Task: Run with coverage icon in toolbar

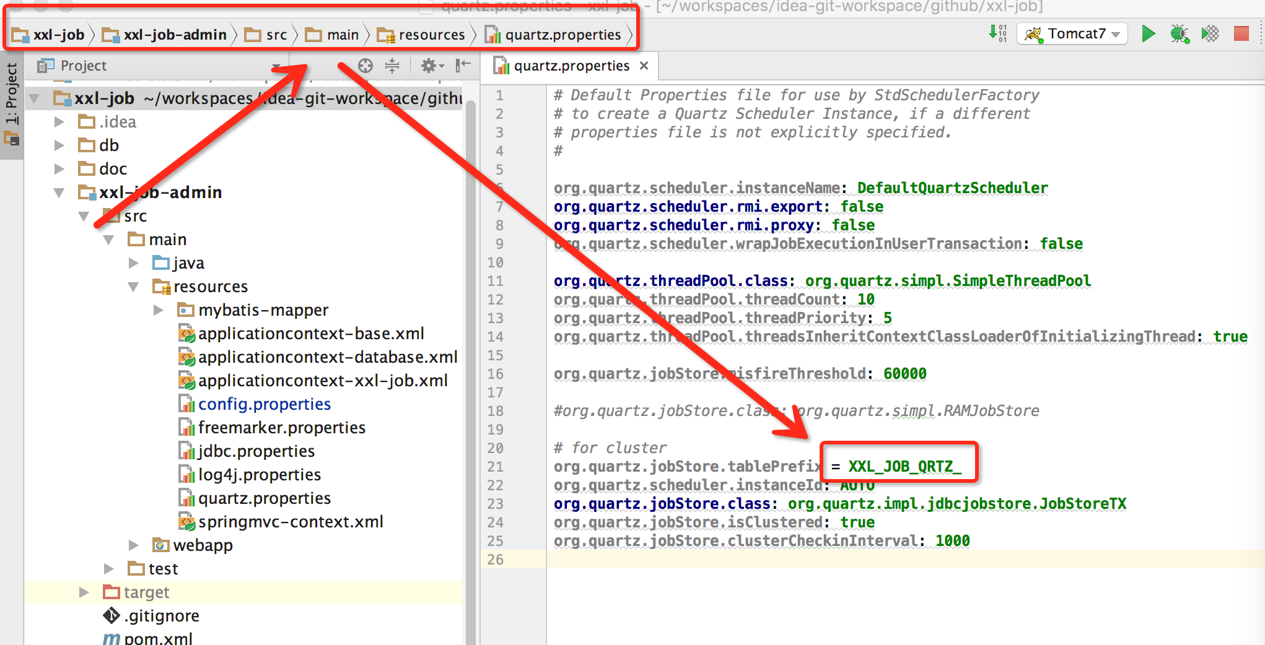Action: tap(1210, 33)
